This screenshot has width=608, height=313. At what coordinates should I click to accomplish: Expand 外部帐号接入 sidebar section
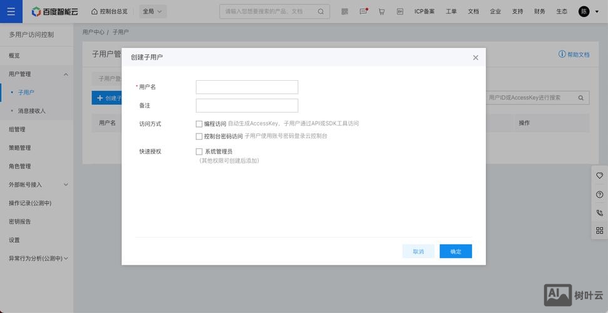[36, 185]
